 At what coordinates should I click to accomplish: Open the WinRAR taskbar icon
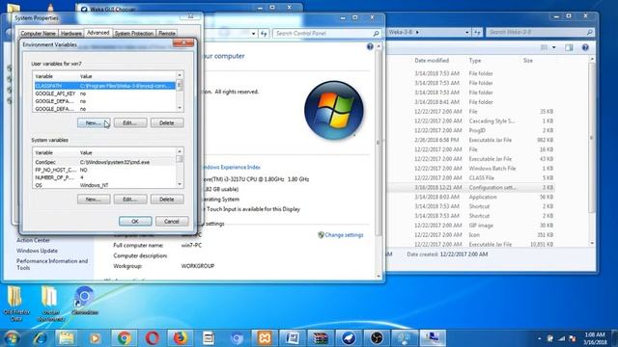click(321, 338)
